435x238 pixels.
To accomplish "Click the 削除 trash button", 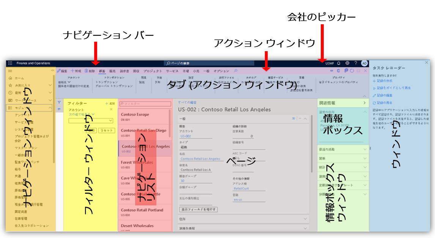I will [x=90, y=71].
